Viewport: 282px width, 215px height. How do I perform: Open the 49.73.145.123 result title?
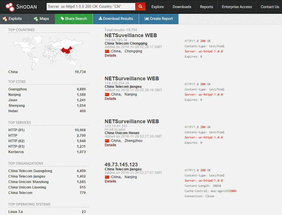pos(121,165)
